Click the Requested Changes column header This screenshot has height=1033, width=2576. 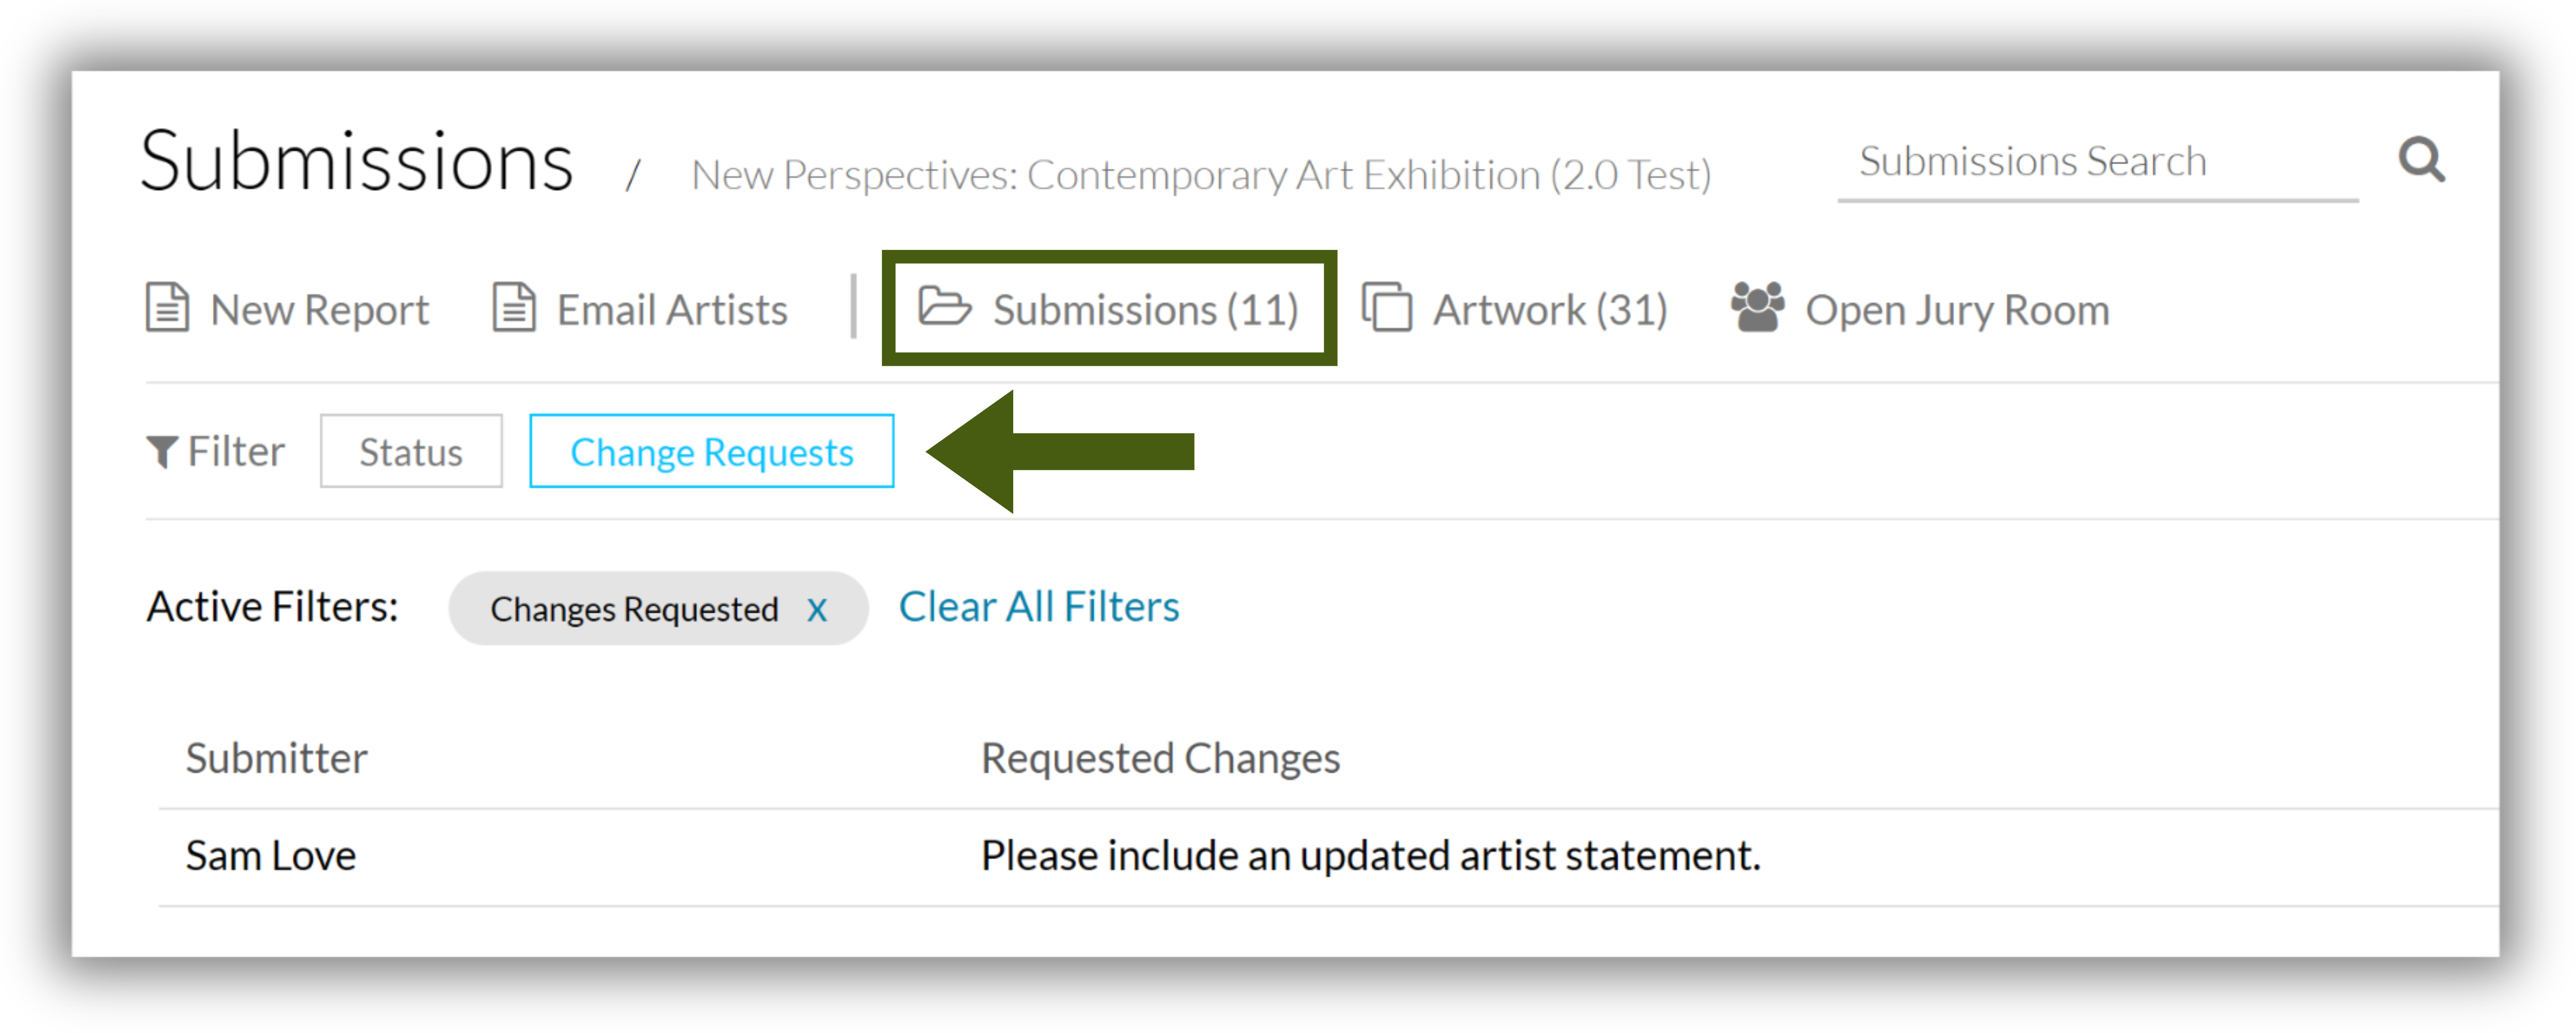(x=1160, y=759)
